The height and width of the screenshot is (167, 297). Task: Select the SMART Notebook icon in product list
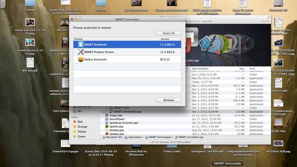click(81, 45)
